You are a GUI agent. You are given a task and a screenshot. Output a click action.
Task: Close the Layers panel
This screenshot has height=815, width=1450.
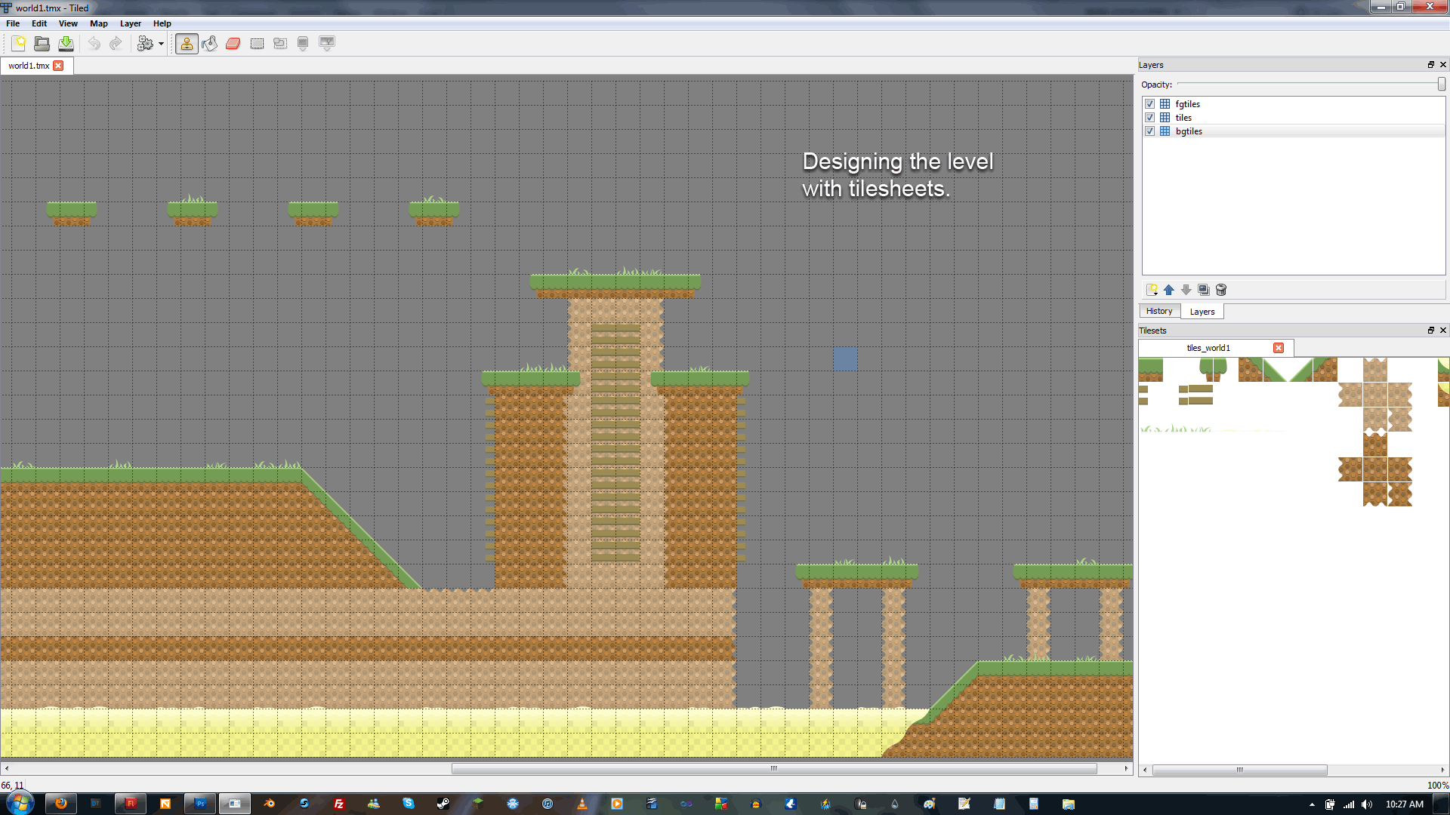click(1443, 65)
